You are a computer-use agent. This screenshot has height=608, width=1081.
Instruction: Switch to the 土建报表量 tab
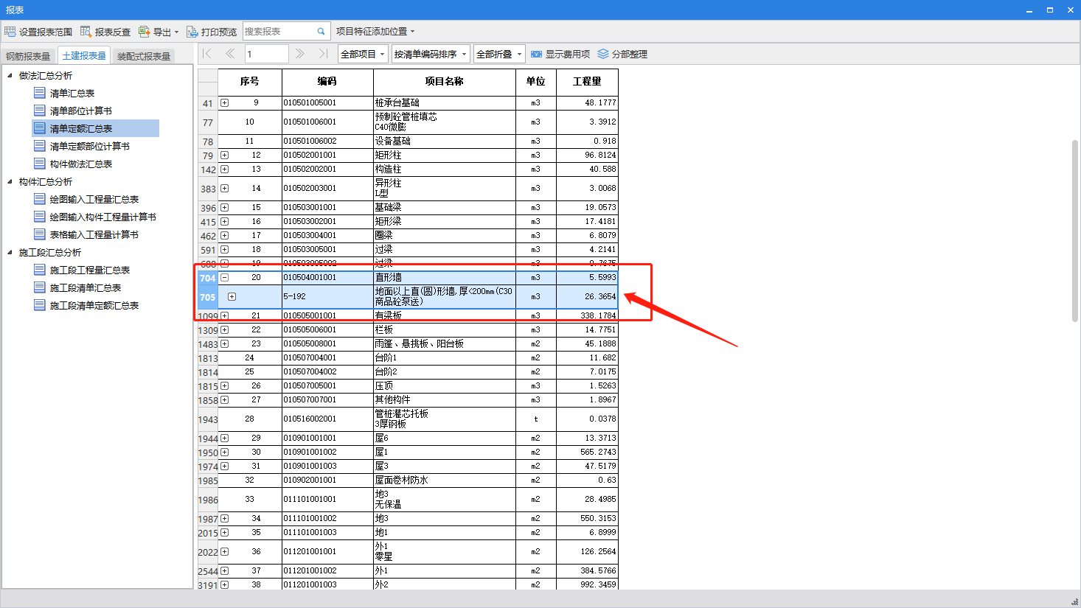[x=84, y=55]
